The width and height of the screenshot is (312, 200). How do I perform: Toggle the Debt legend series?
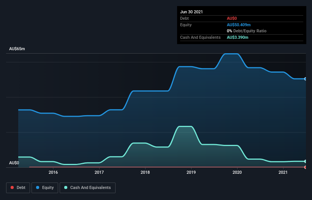pyautogui.click(x=18, y=188)
